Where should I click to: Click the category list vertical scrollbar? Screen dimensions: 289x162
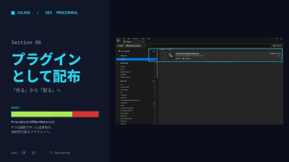tap(157, 63)
